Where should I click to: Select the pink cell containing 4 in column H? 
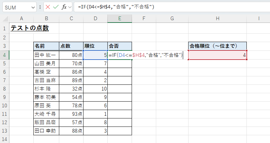(x=217, y=55)
